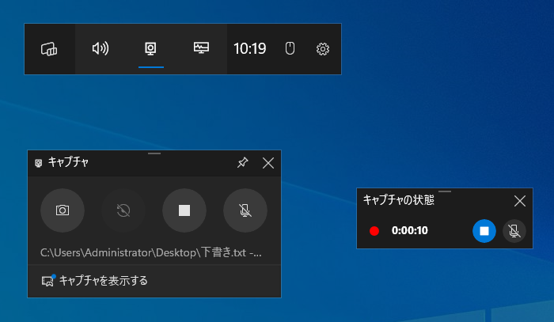
Task: Pin the キャプチャ widget
Action: point(243,163)
